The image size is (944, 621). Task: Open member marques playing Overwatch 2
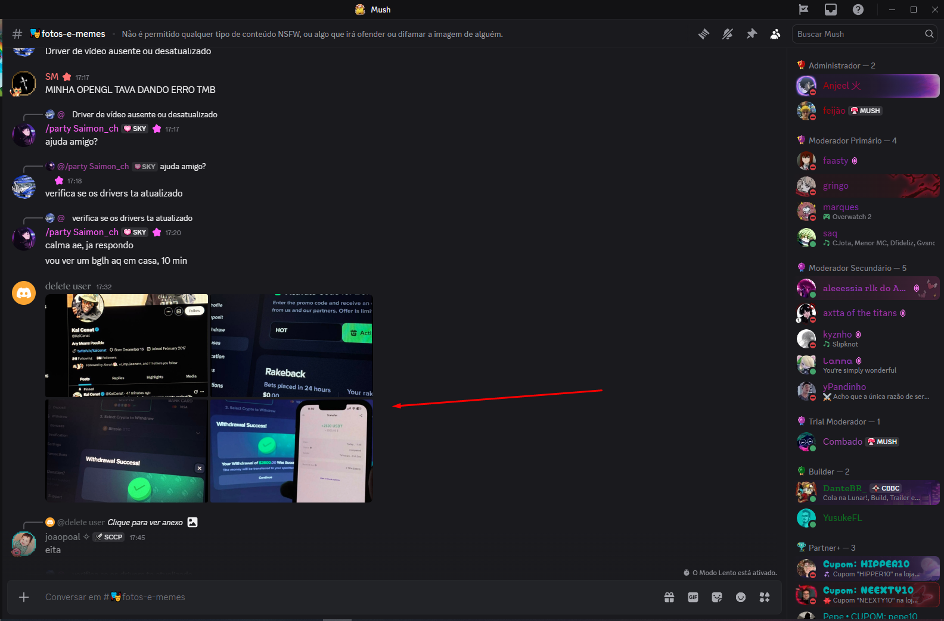point(868,211)
